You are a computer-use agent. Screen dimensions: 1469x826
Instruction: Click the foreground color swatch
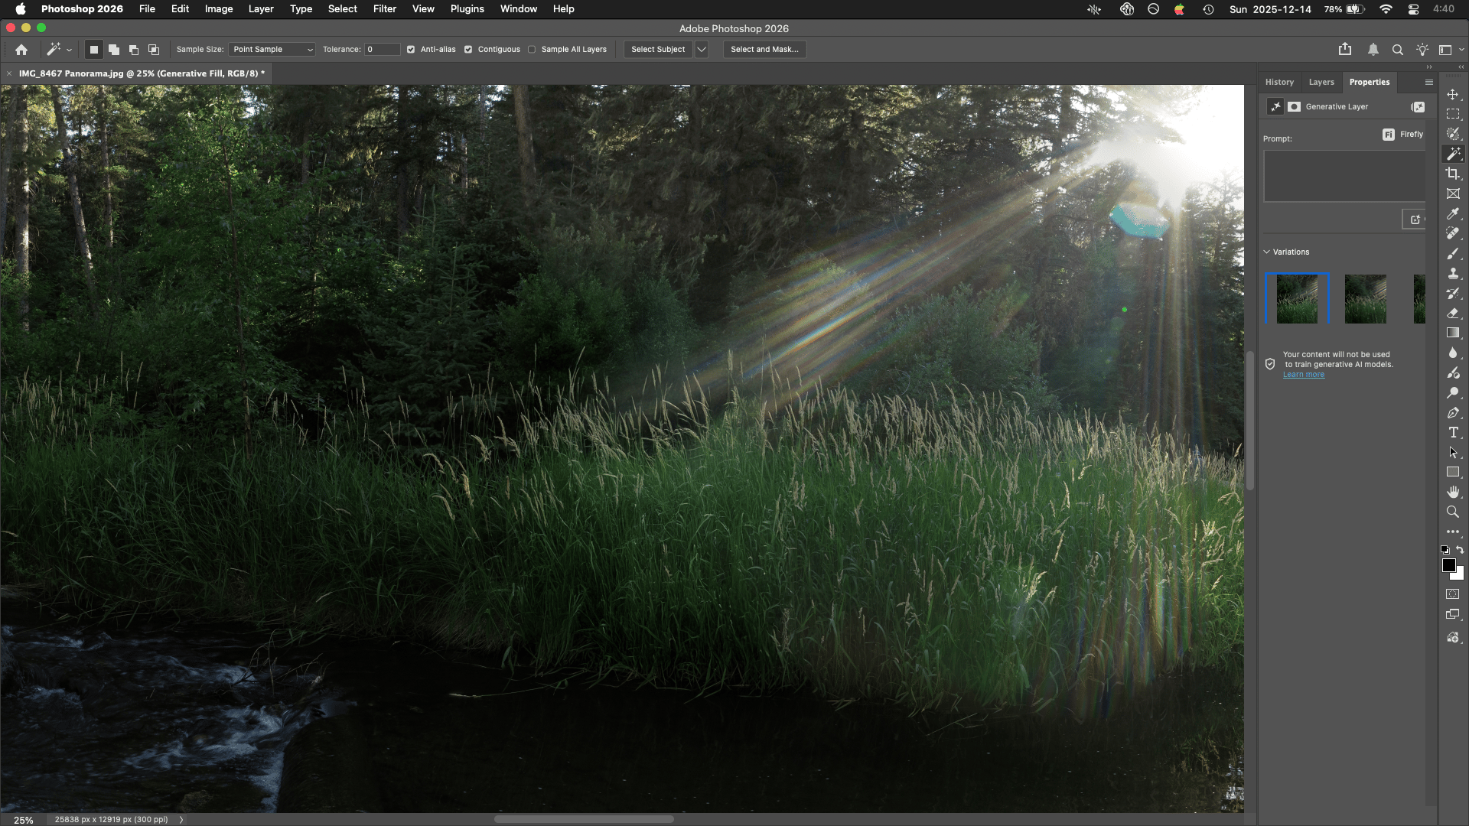(1448, 565)
